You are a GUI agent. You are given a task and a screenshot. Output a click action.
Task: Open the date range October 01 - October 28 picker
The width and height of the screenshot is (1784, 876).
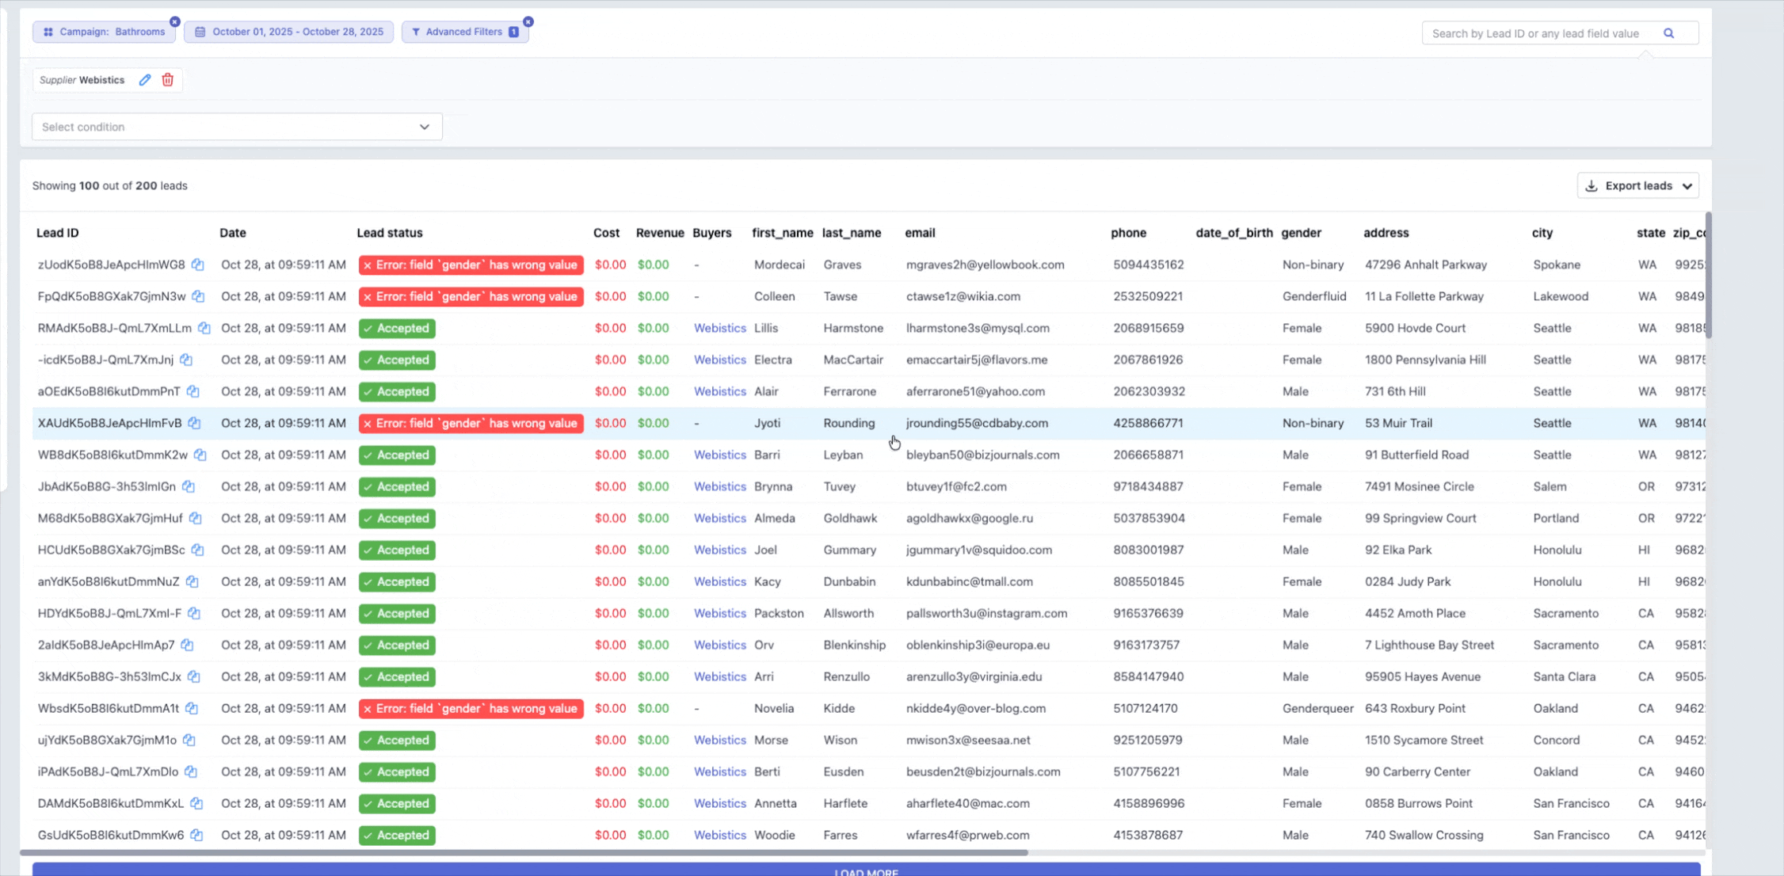tap(289, 32)
